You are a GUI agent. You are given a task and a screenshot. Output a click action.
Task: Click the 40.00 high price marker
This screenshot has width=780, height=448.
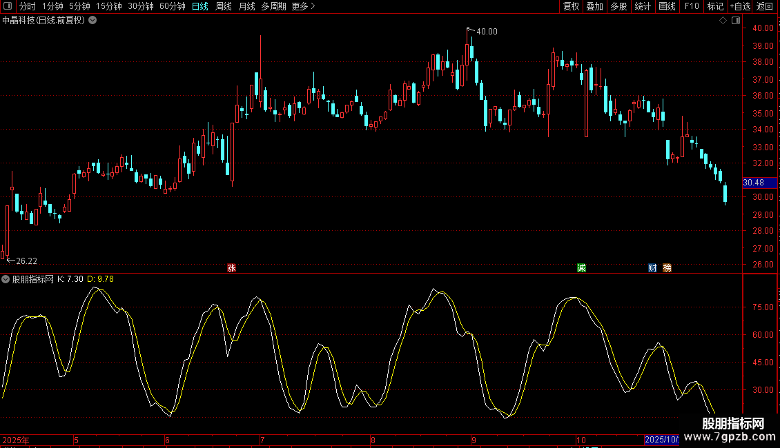pos(486,31)
